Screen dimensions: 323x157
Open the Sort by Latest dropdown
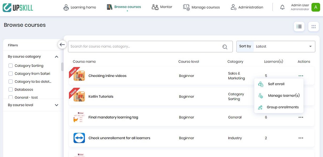click(284, 46)
